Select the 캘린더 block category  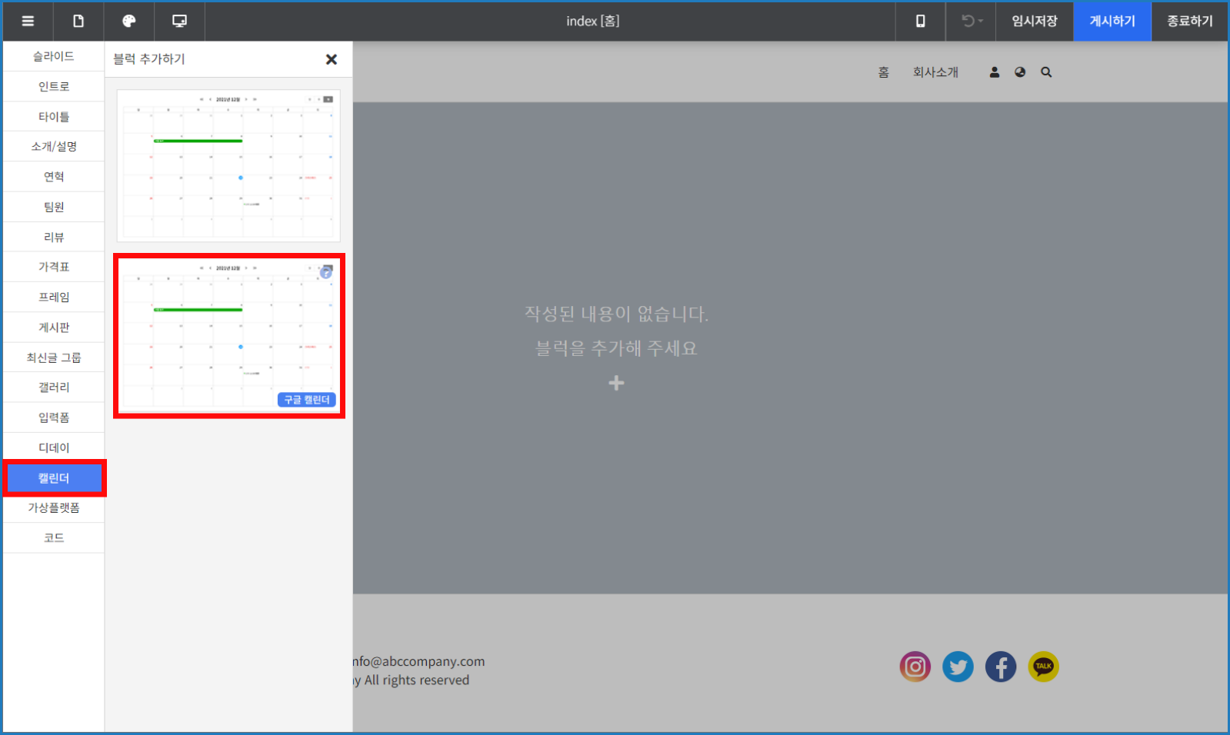coord(54,478)
